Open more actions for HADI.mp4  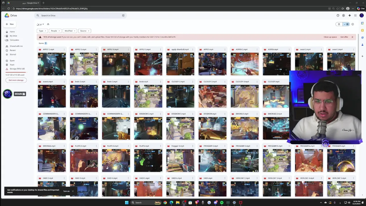coord(225,178)
